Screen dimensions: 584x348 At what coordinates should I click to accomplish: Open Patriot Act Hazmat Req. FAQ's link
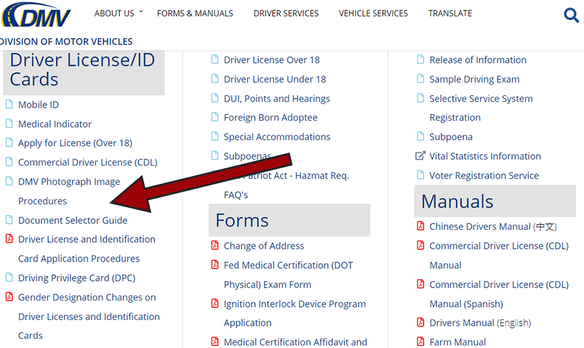click(286, 185)
